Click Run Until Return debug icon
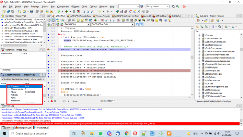Viewport: 243px width, 137px height. click(x=92, y=11)
